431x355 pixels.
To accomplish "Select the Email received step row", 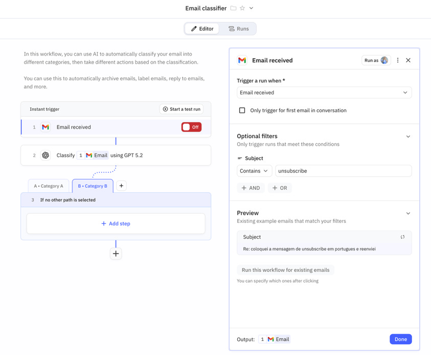I will 116,127.
